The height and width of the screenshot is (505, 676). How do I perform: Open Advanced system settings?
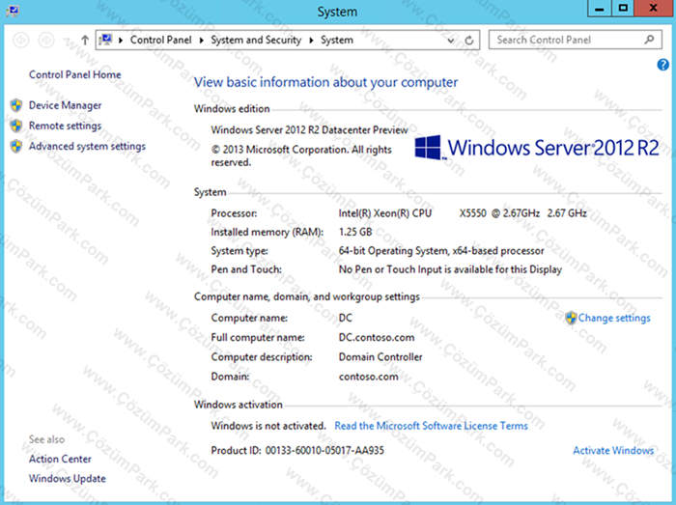click(x=87, y=147)
